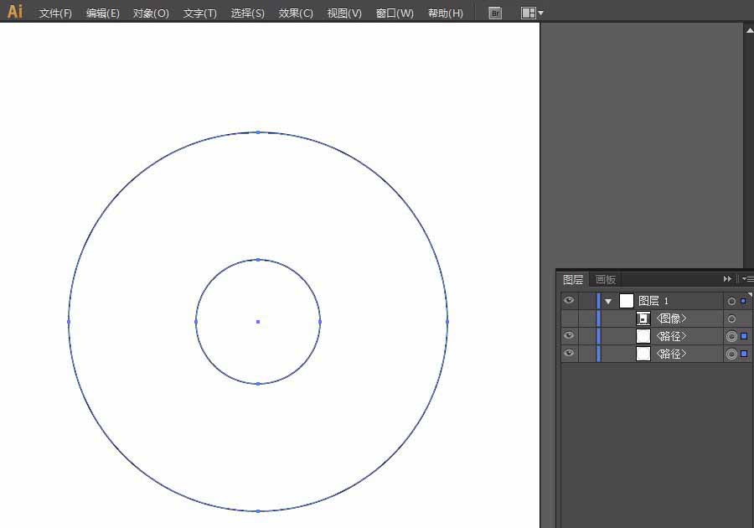This screenshot has height=528, width=754.
Task: Select the 图层 1 layer name
Action: point(653,301)
